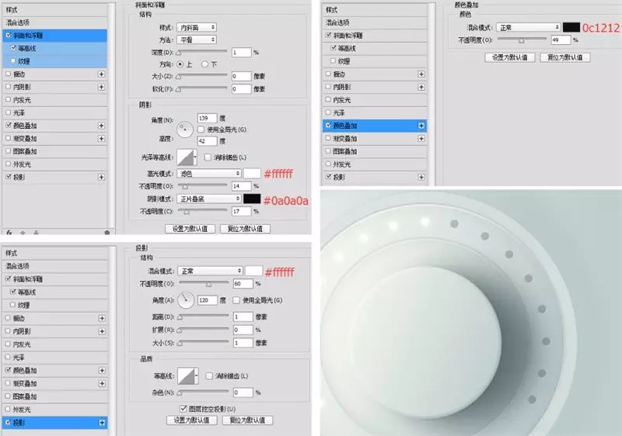Open the 阴影模式 dropdown showing 正片叠底
Image resolution: width=622 pixels, height=436 pixels.
[x=209, y=199]
